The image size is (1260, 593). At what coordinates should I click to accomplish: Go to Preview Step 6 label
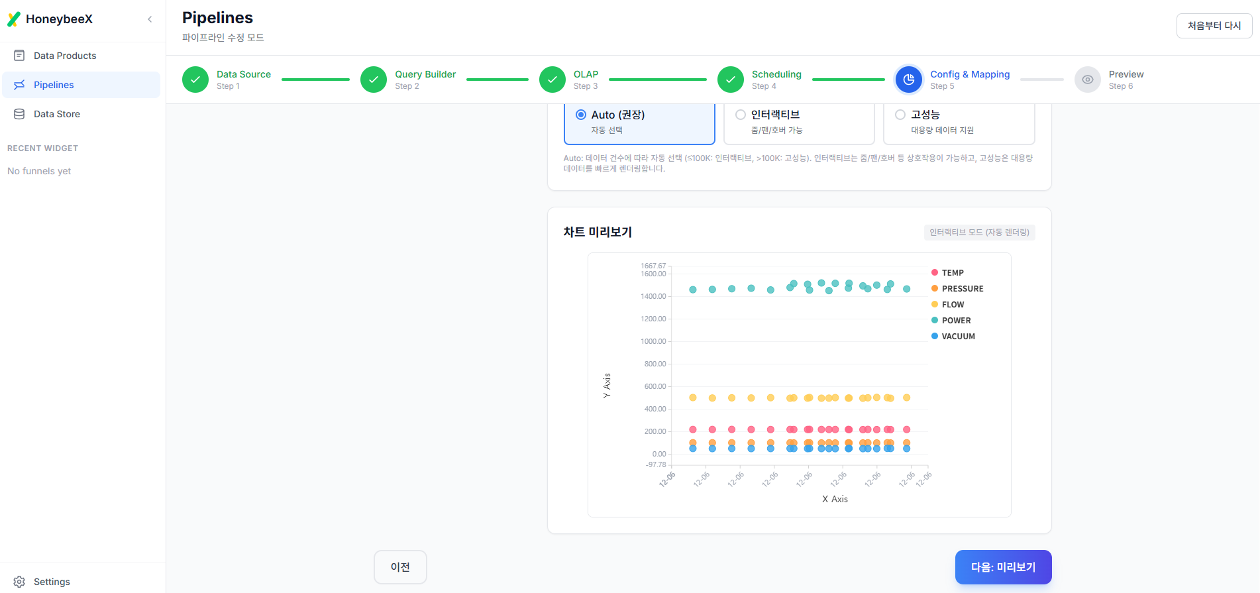tap(1126, 80)
